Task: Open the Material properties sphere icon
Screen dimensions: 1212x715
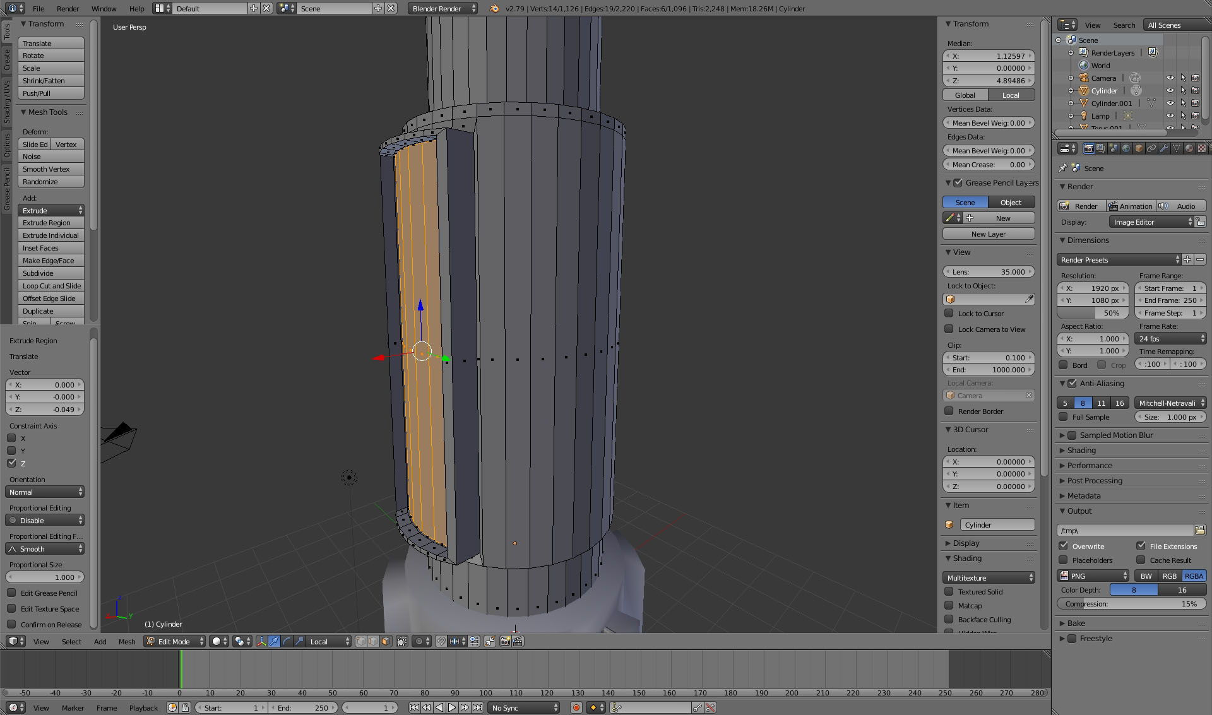Action: coord(1189,148)
